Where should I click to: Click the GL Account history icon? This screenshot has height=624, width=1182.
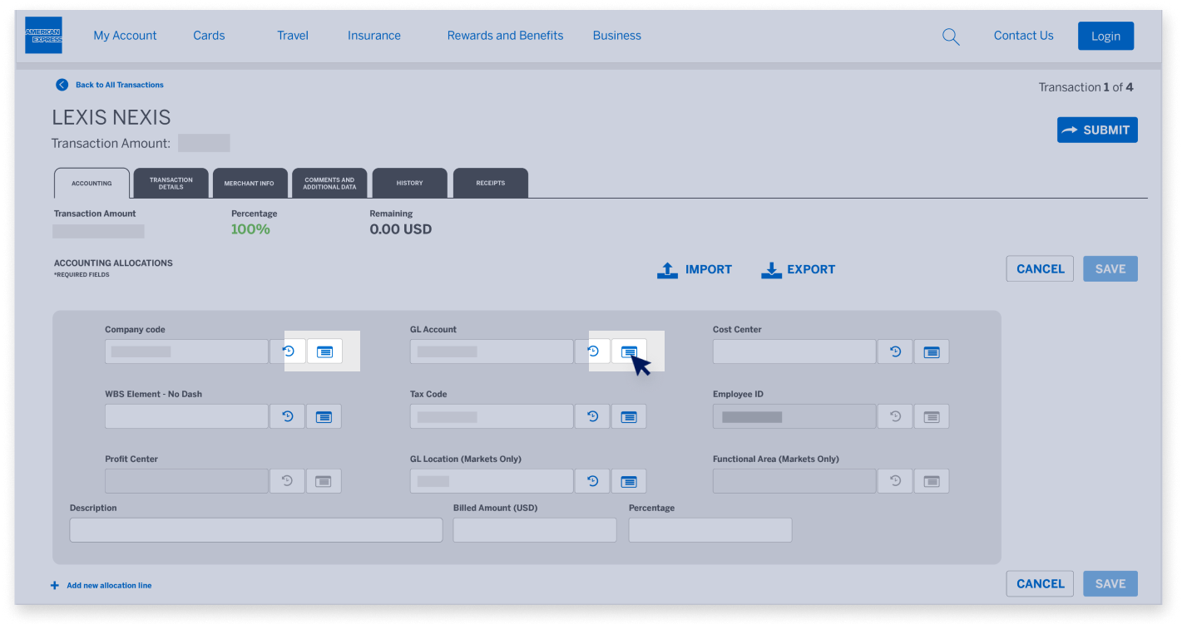click(592, 351)
